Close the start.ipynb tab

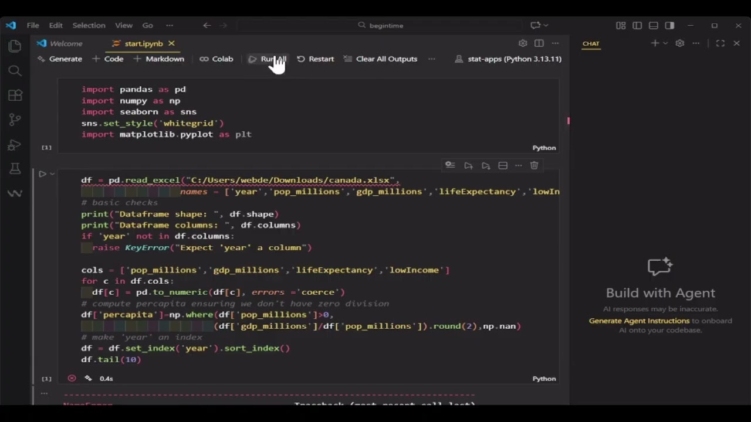coord(171,43)
